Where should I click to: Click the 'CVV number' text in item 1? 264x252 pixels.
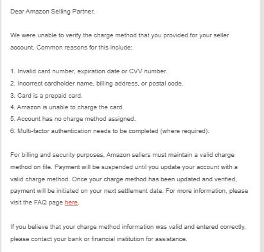148,71
